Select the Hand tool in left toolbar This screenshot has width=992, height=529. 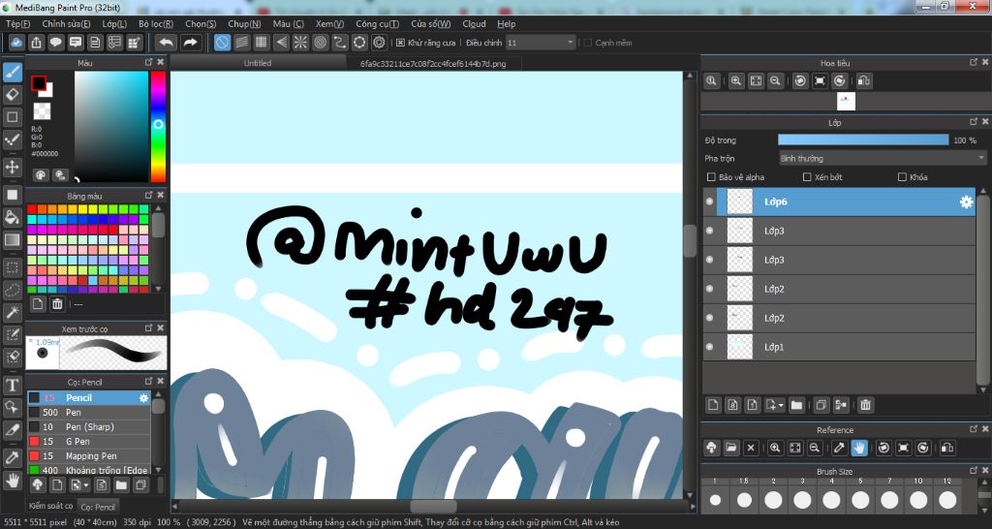[x=12, y=480]
